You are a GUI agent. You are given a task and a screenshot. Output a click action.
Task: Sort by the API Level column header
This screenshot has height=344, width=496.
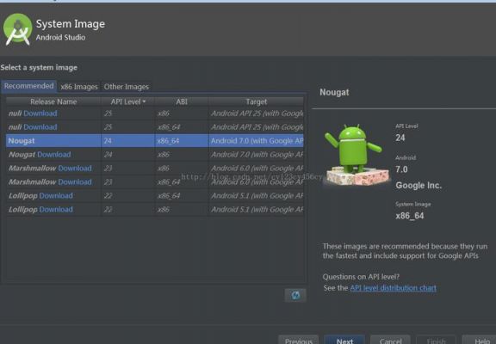pyautogui.click(x=127, y=101)
